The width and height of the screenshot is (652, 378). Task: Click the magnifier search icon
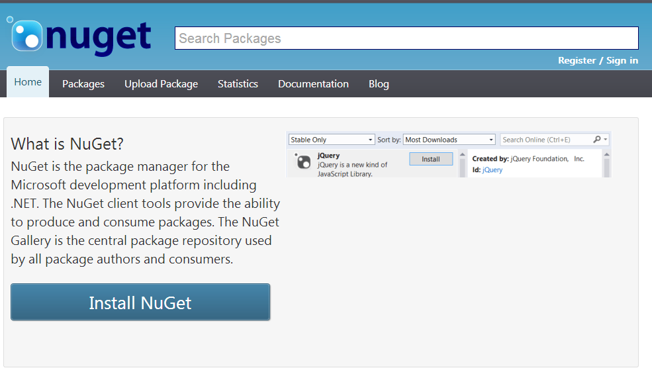tap(596, 139)
